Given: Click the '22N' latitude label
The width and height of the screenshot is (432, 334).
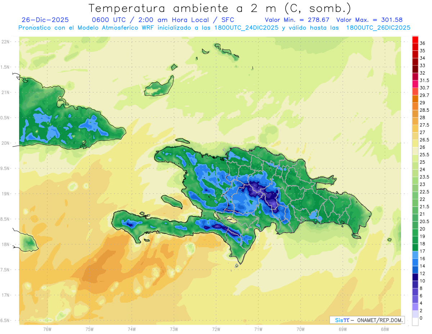Looking at the screenshot, I should pos(5,42).
